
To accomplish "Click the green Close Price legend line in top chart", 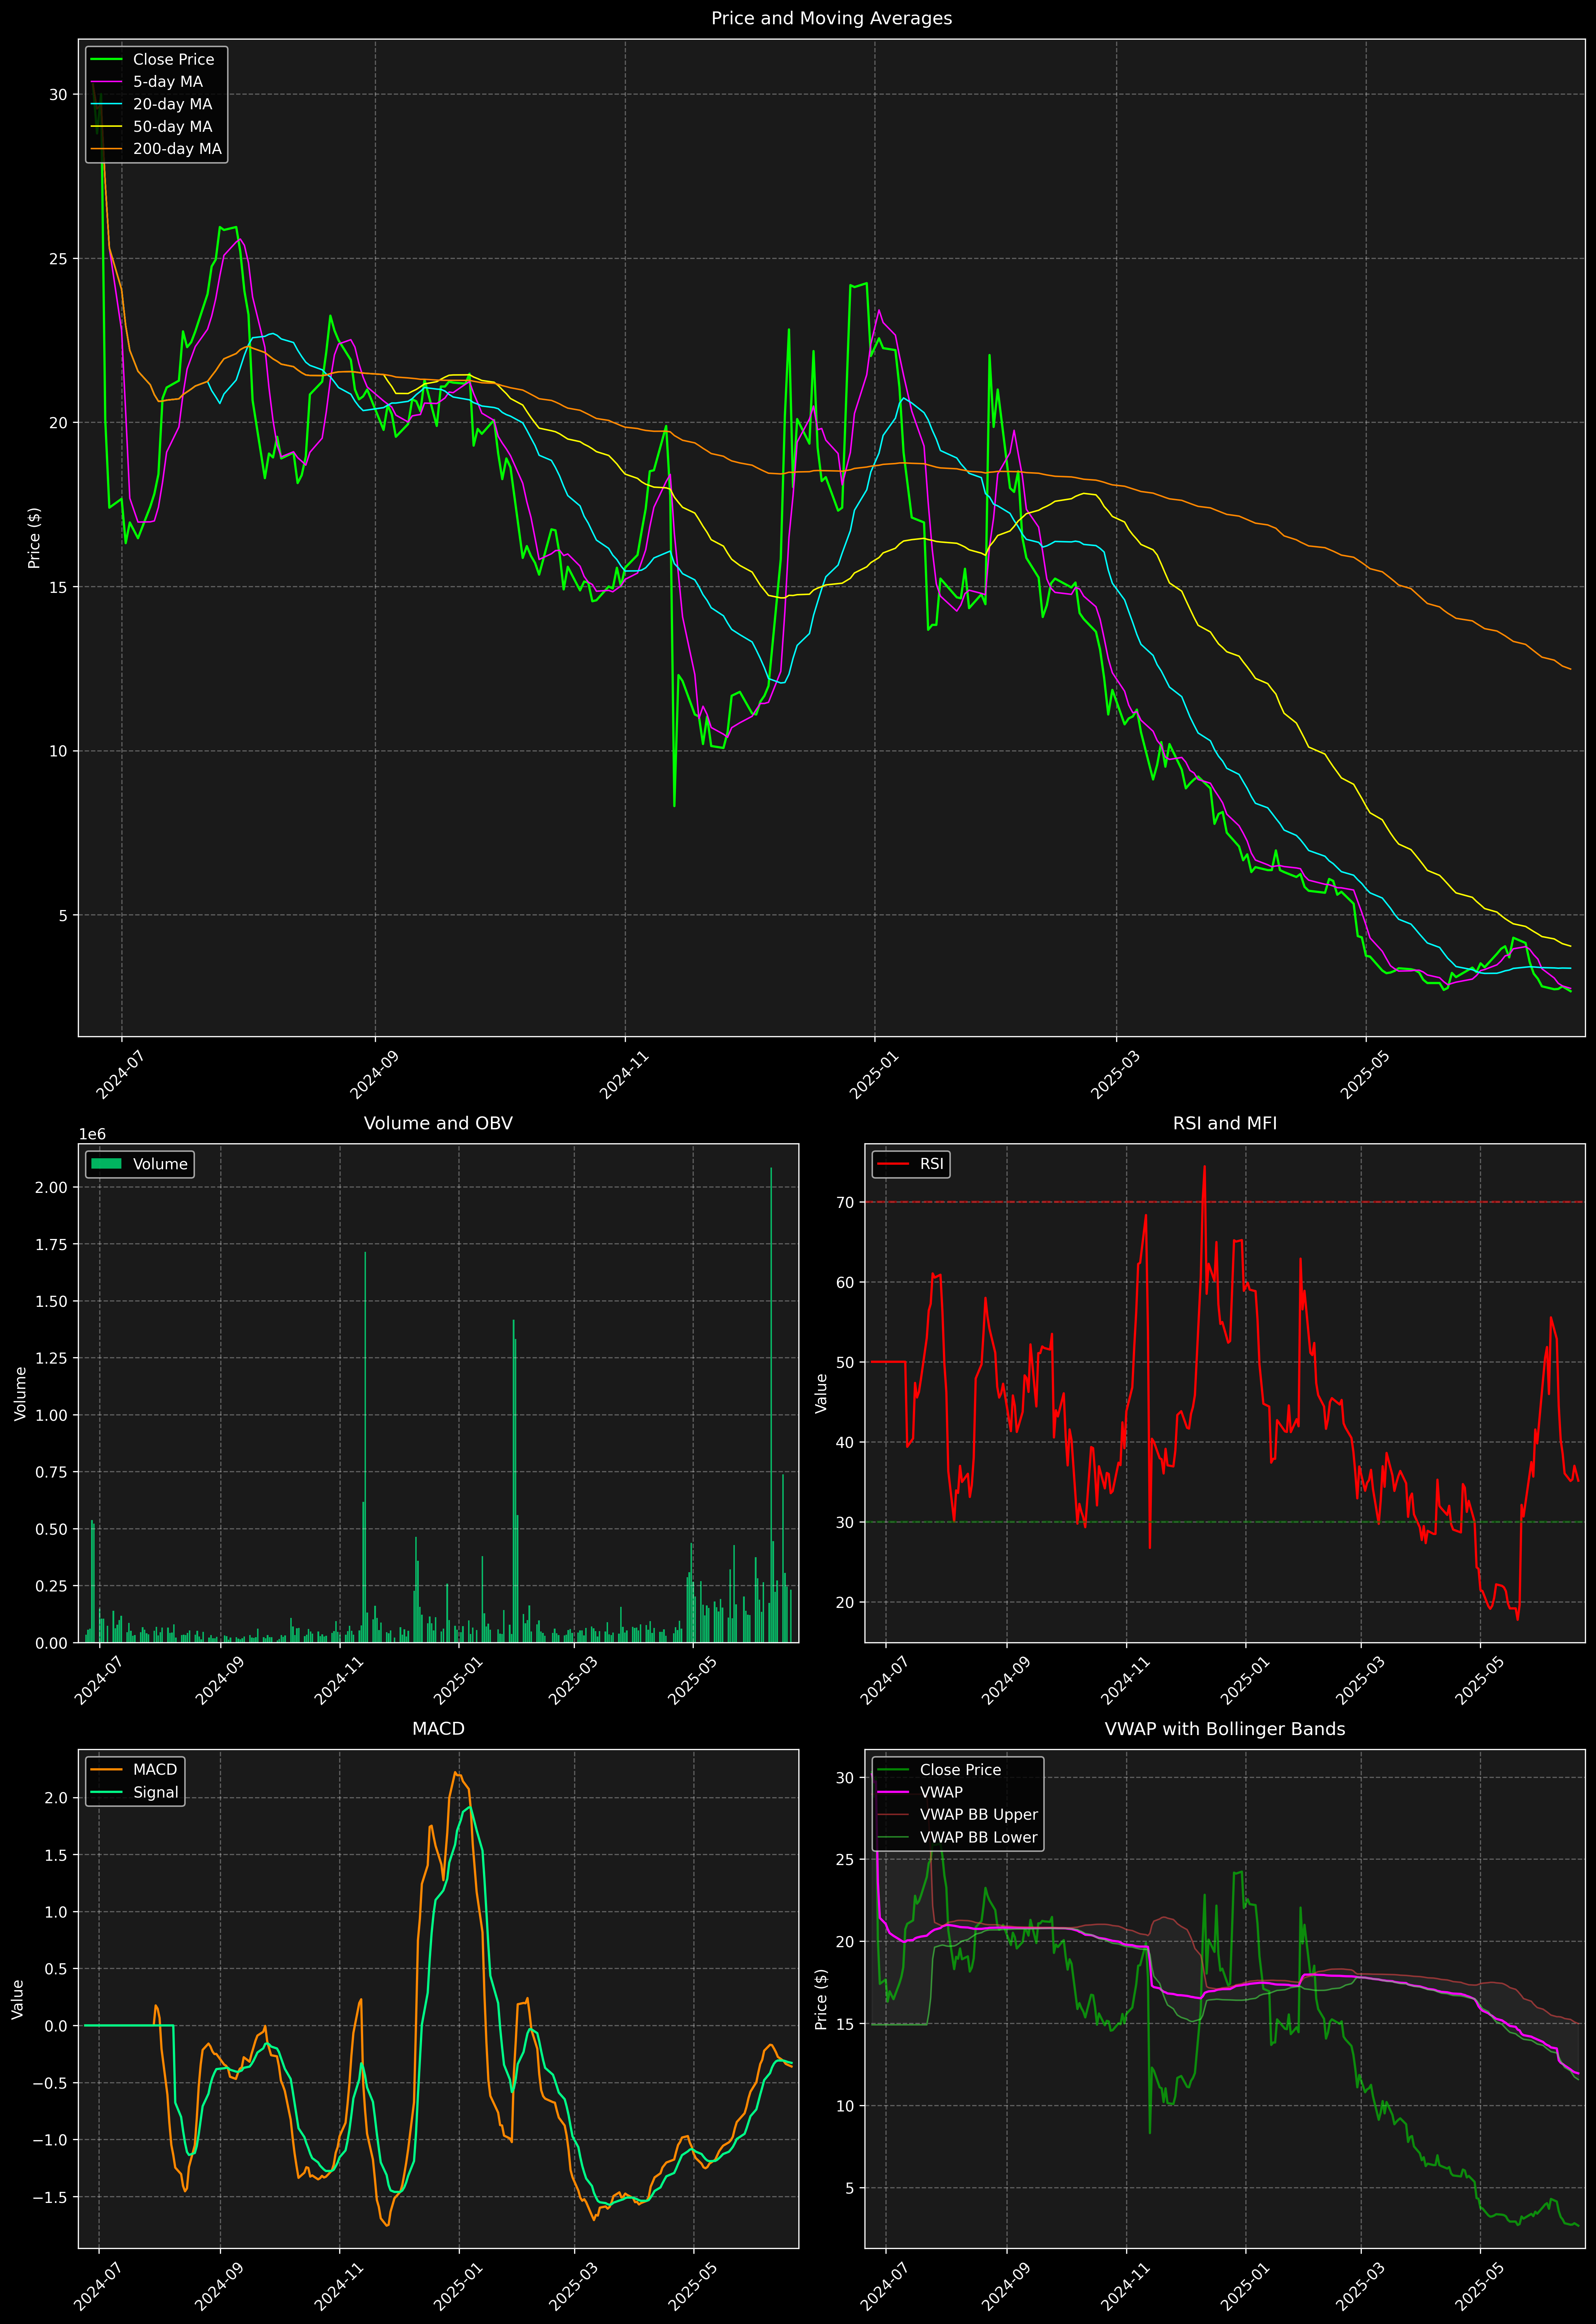I will [x=106, y=60].
